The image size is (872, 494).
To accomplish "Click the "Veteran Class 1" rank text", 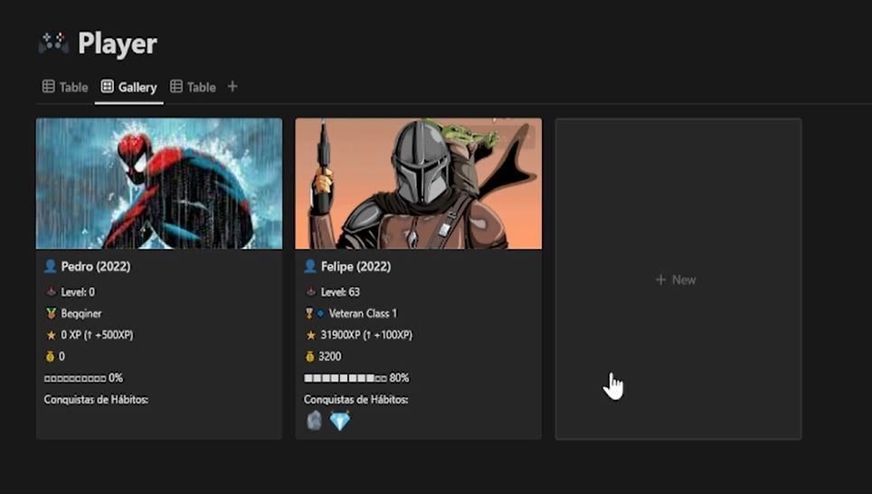I will click(363, 314).
